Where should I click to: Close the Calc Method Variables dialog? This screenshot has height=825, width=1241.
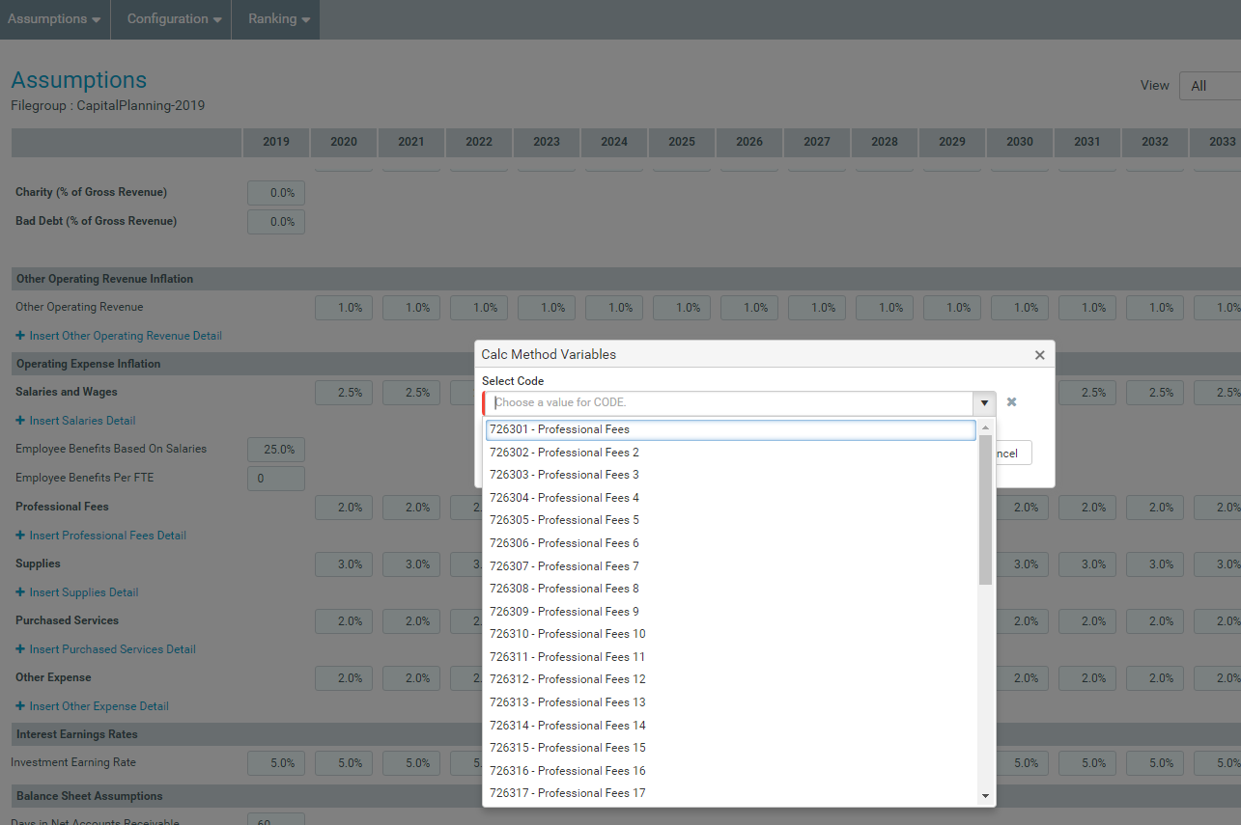click(1039, 355)
